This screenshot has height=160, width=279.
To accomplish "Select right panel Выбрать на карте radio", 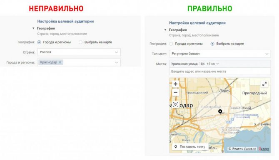I will click(x=212, y=44).
